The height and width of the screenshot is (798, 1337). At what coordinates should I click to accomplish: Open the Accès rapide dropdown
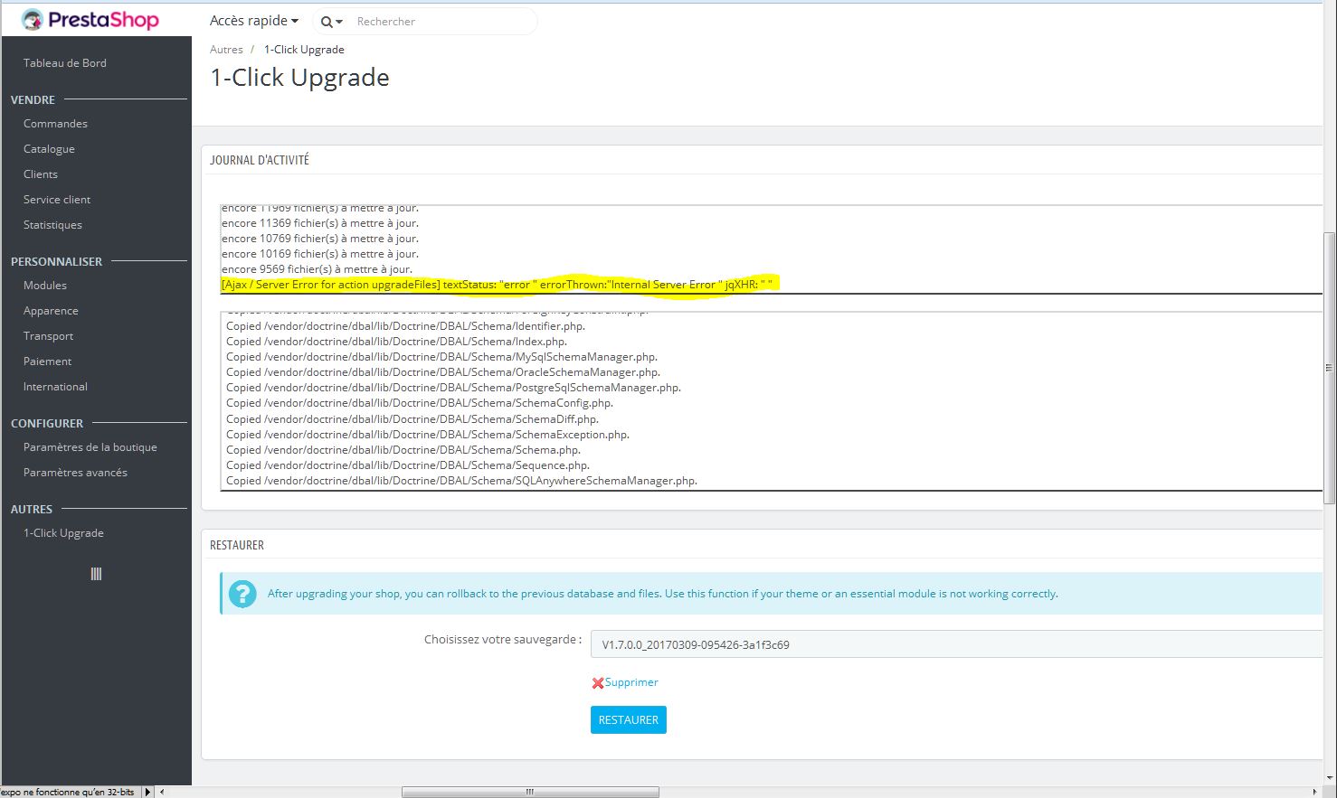[x=253, y=21]
